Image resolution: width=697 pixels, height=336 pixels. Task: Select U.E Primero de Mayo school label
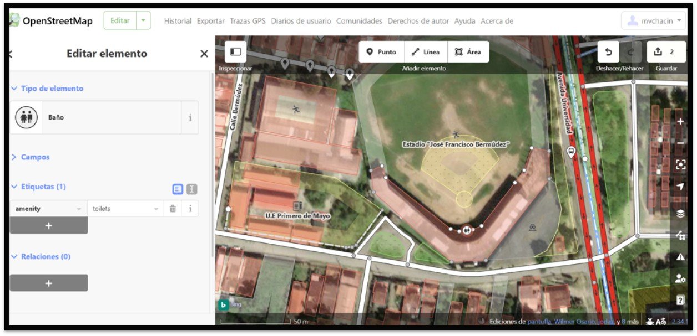click(297, 216)
